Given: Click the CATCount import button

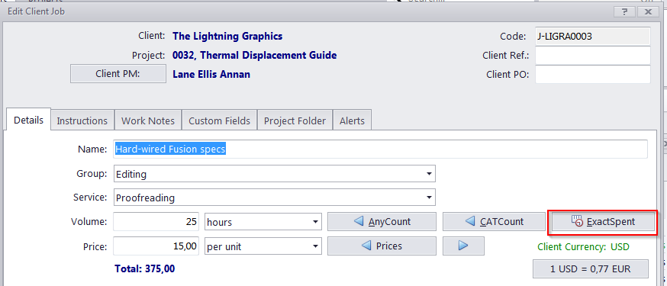Looking at the screenshot, I should click(494, 221).
